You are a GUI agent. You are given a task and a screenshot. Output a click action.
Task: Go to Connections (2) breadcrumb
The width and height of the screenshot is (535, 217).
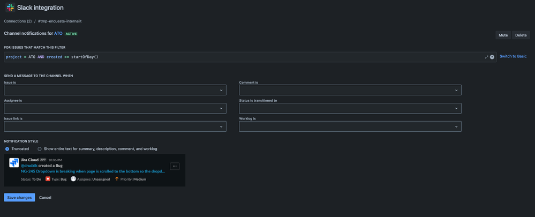(x=18, y=21)
